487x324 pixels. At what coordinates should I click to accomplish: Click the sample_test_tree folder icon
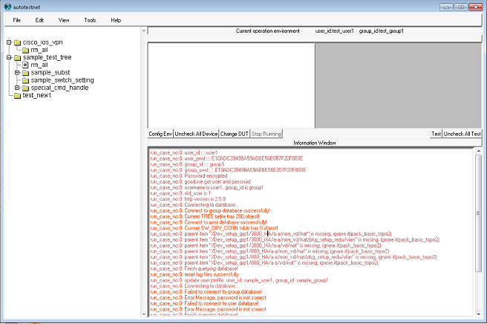(x=17, y=57)
